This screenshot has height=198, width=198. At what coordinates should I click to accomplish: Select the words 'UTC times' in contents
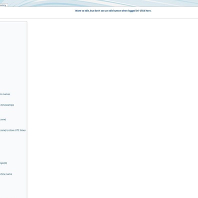click(x=20, y=130)
